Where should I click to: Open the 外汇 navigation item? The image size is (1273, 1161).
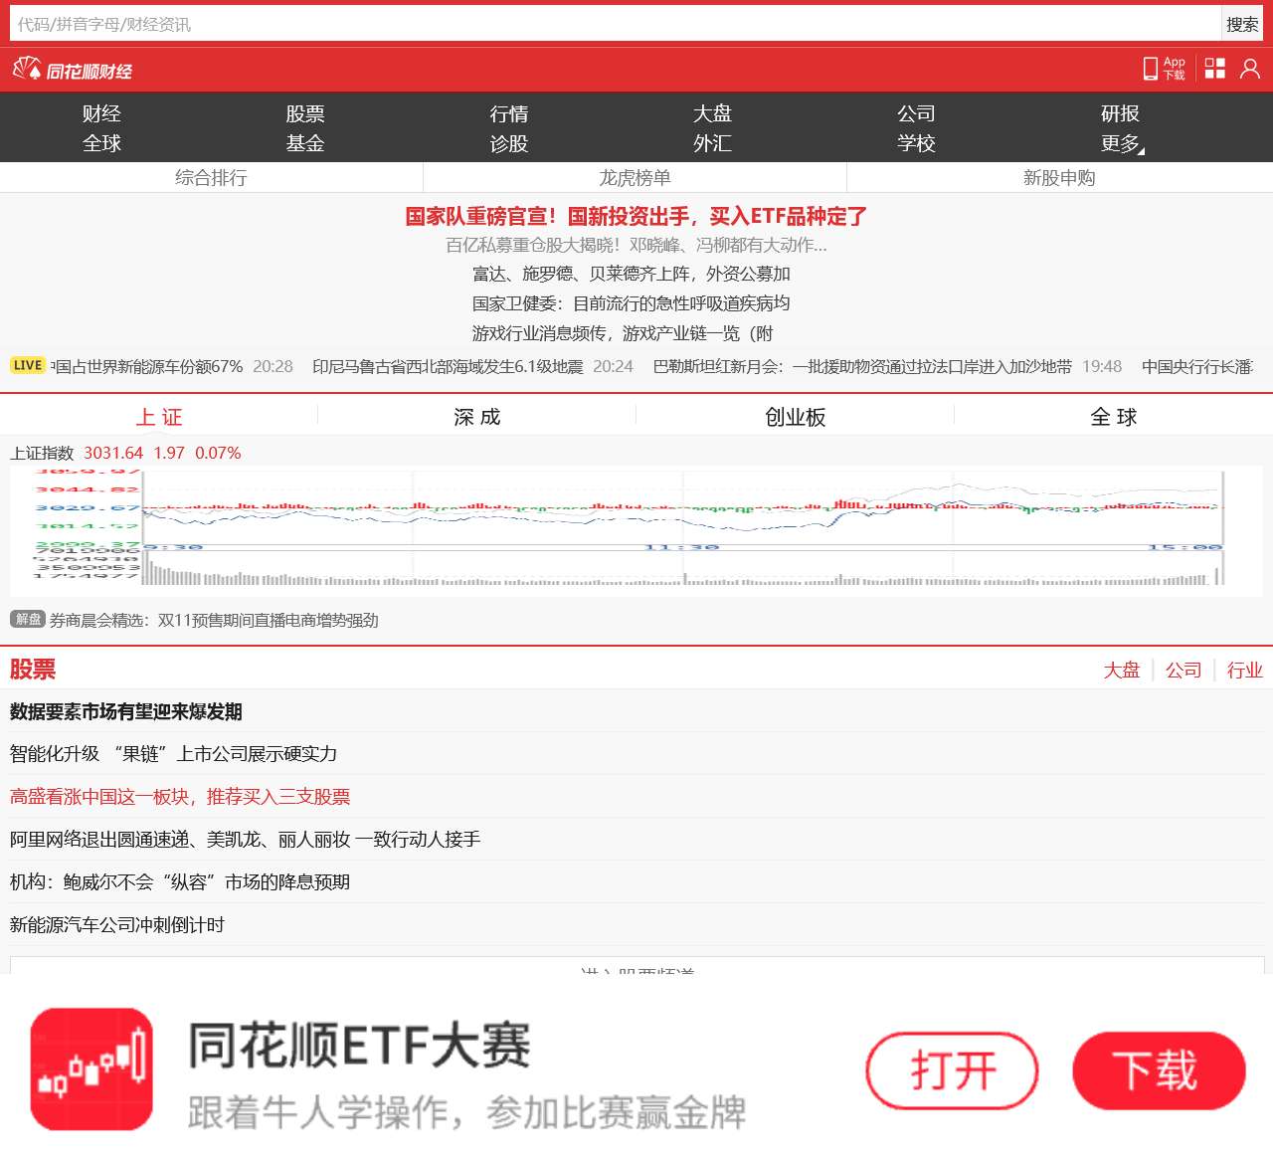pos(713,143)
